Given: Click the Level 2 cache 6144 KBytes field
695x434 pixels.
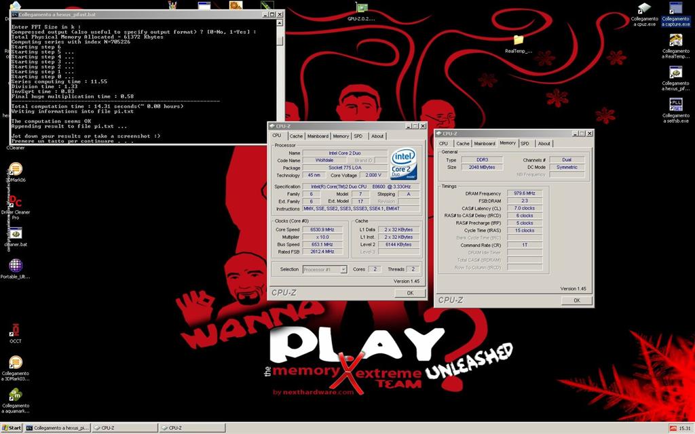Looking at the screenshot, I should click(398, 244).
